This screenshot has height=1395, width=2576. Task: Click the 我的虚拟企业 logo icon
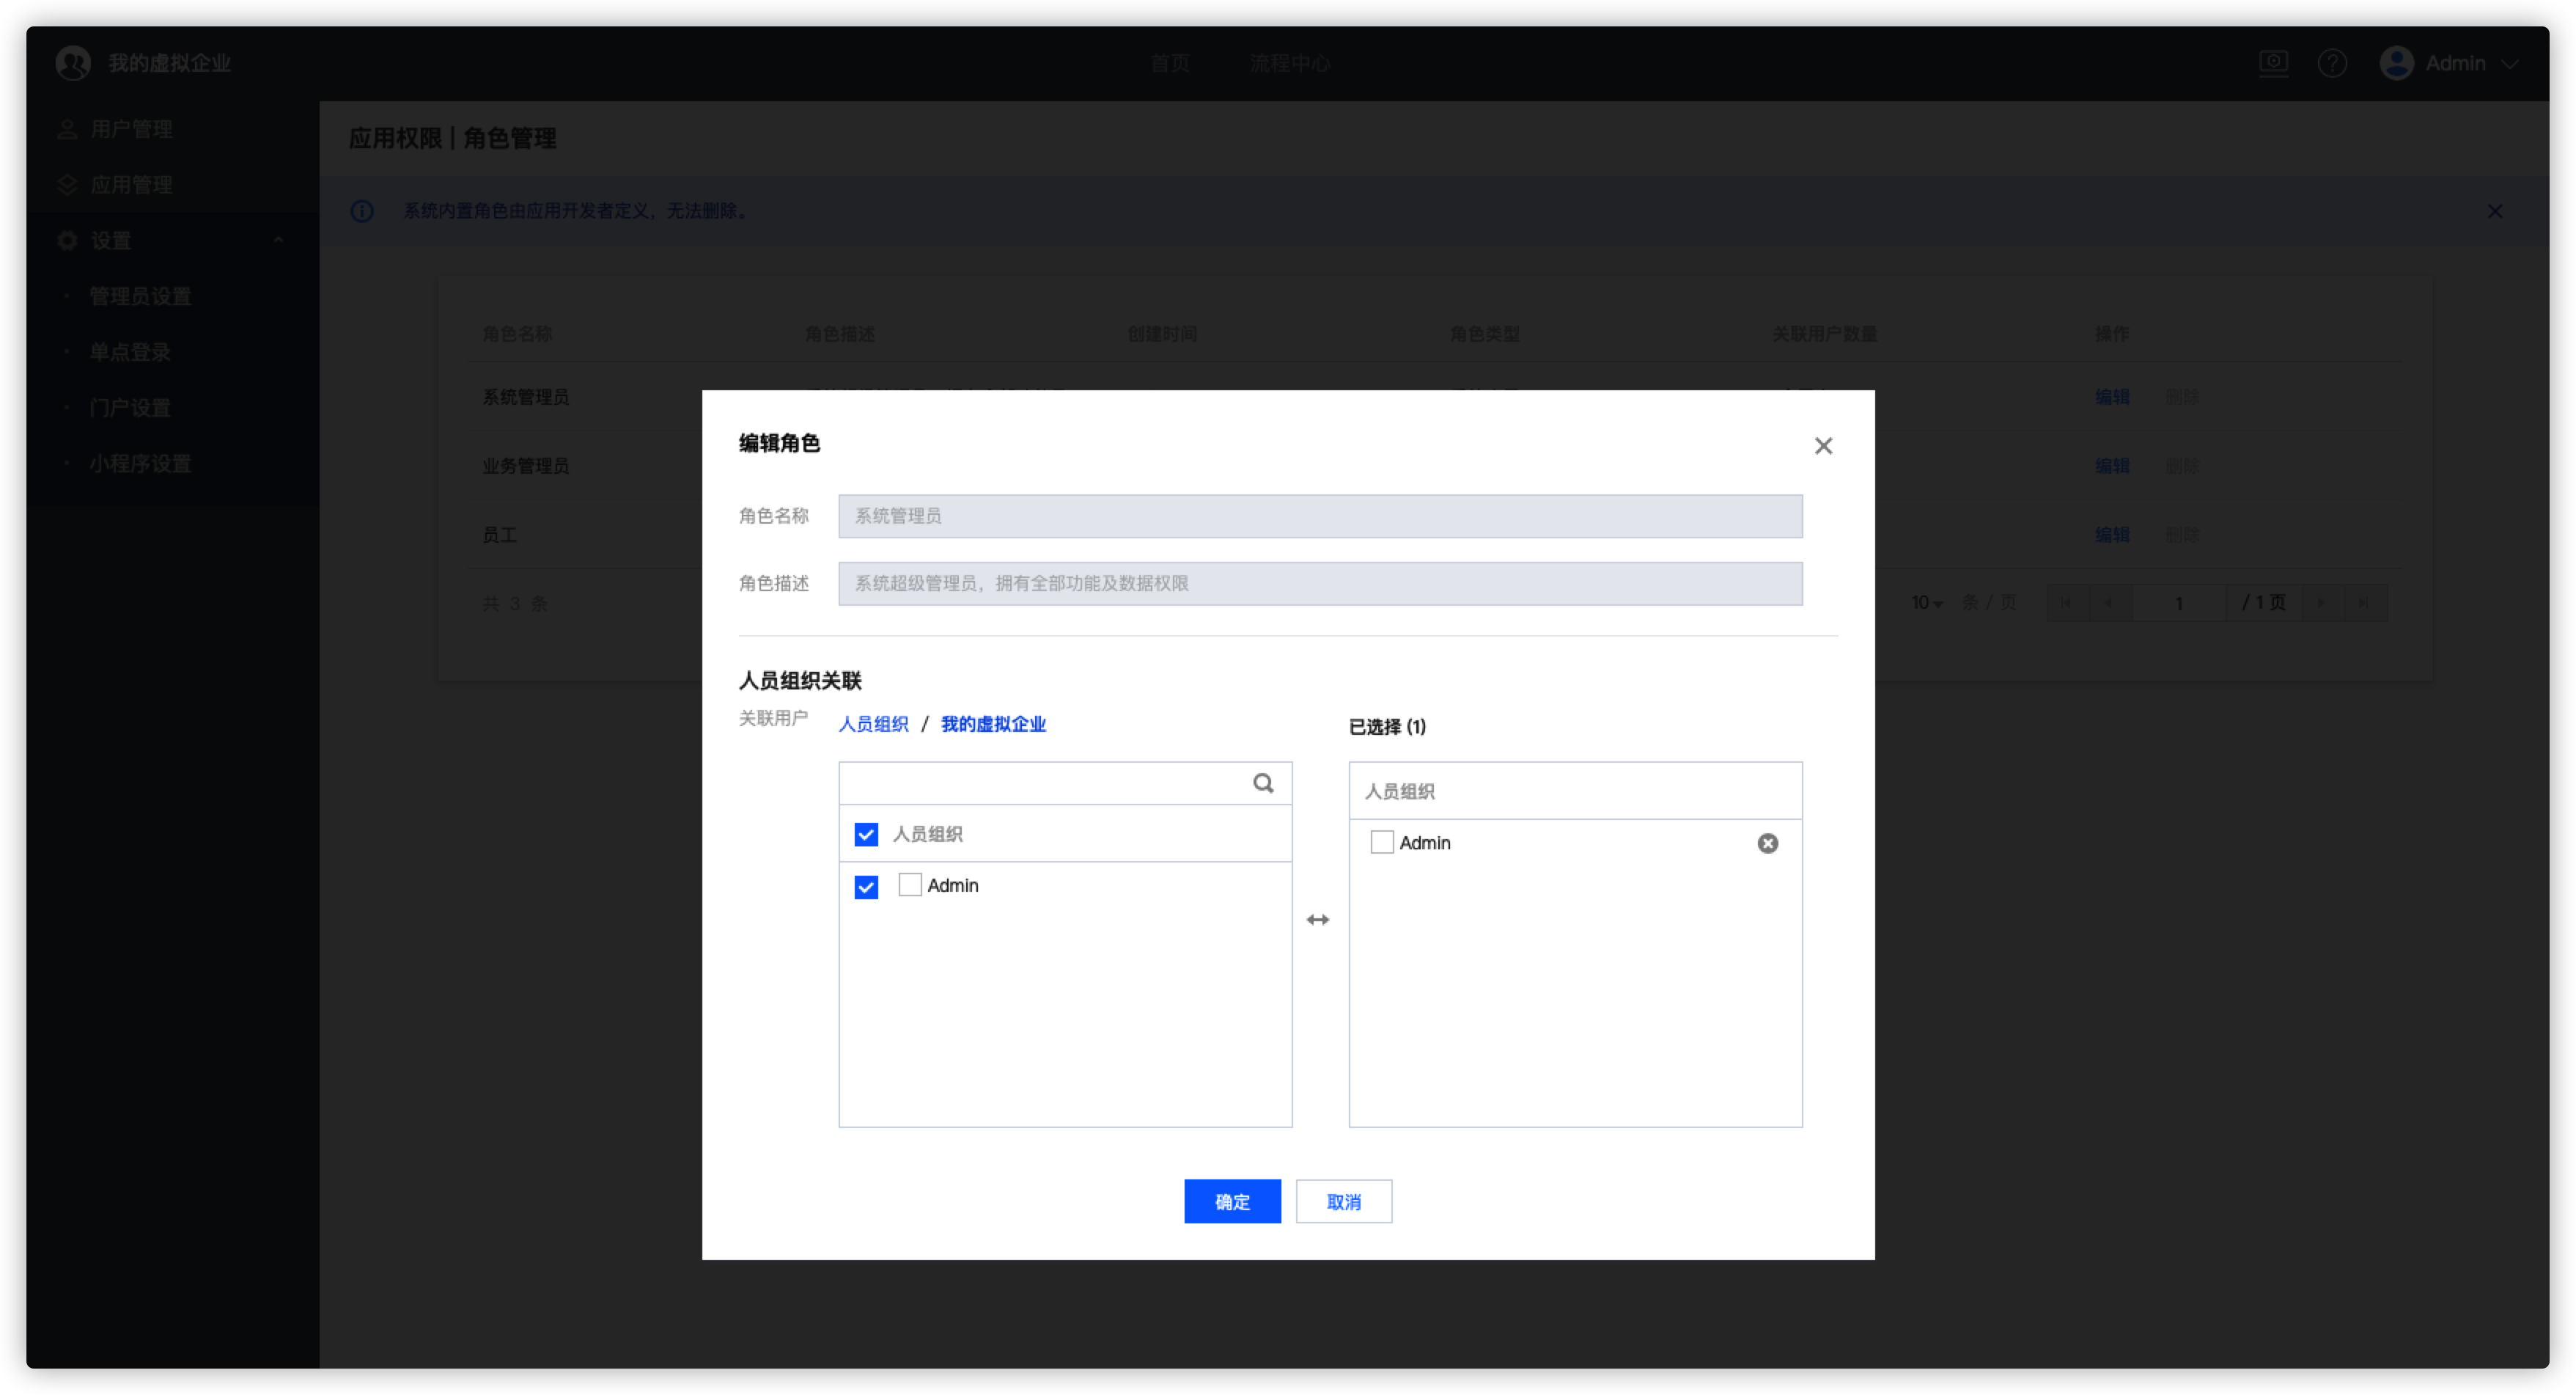(73, 64)
